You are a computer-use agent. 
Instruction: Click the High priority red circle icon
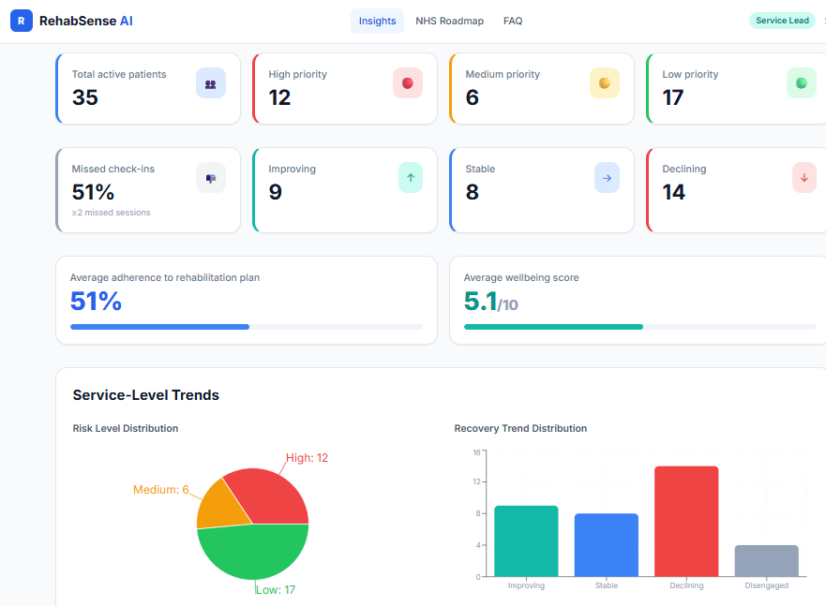tap(408, 83)
